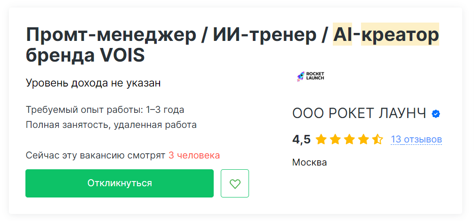Open the ООО РОКЕТ ЛАУНЧ company page
This screenshot has height=221, width=474.
(359, 113)
